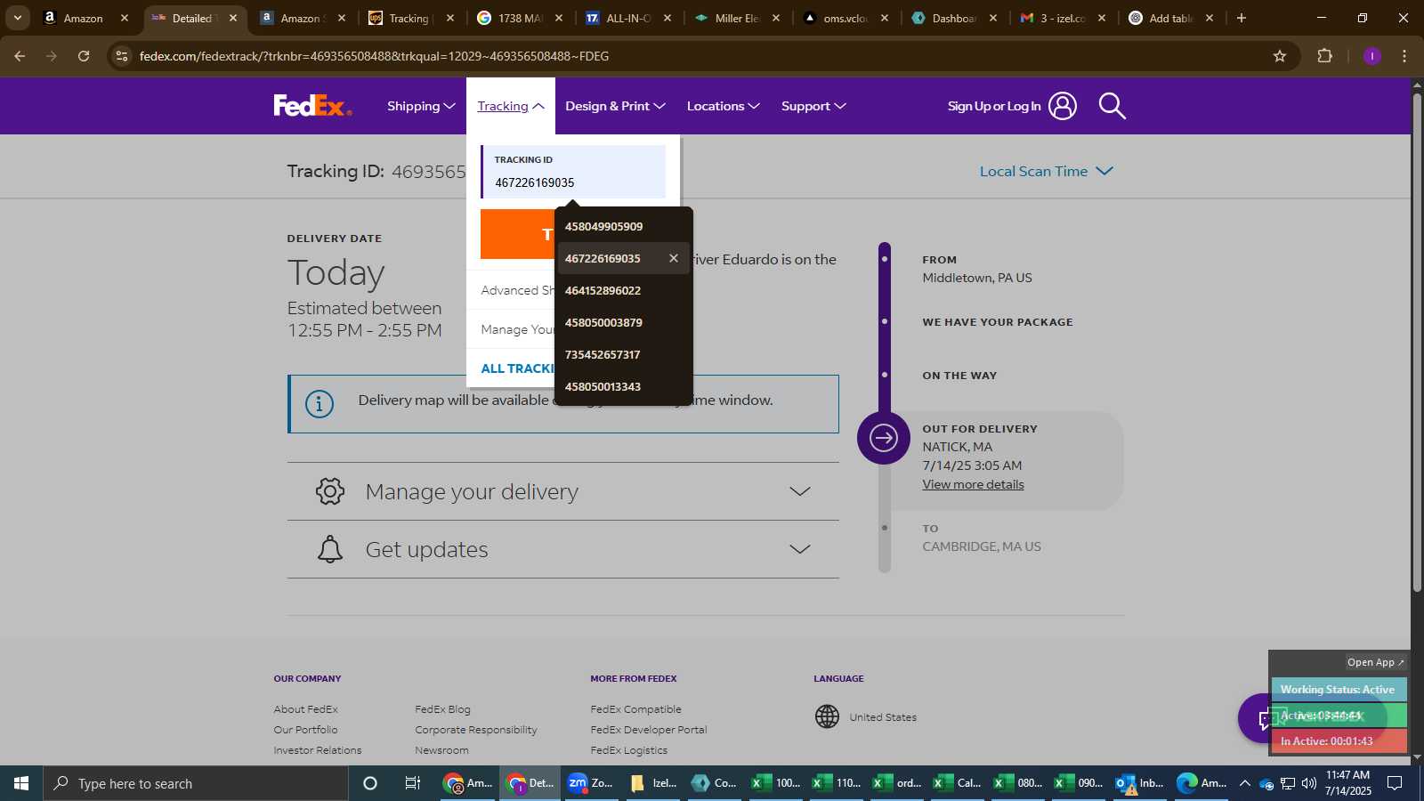This screenshot has width=1424, height=801.
Task: Click the globe language icon
Action: coord(827,716)
